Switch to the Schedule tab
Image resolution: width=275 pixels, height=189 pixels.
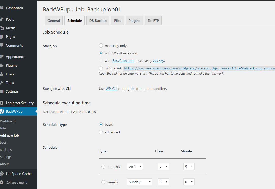(75, 21)
